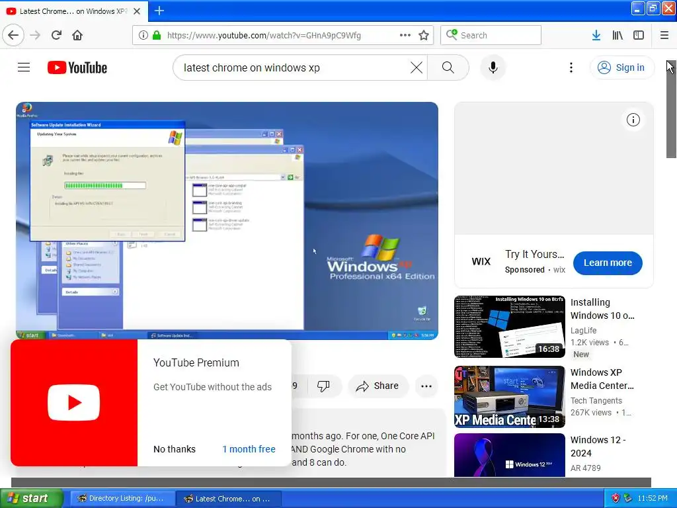677x508 pixels.
Task: Open YouTube guide hamburger menu
Action: (24, 67)
